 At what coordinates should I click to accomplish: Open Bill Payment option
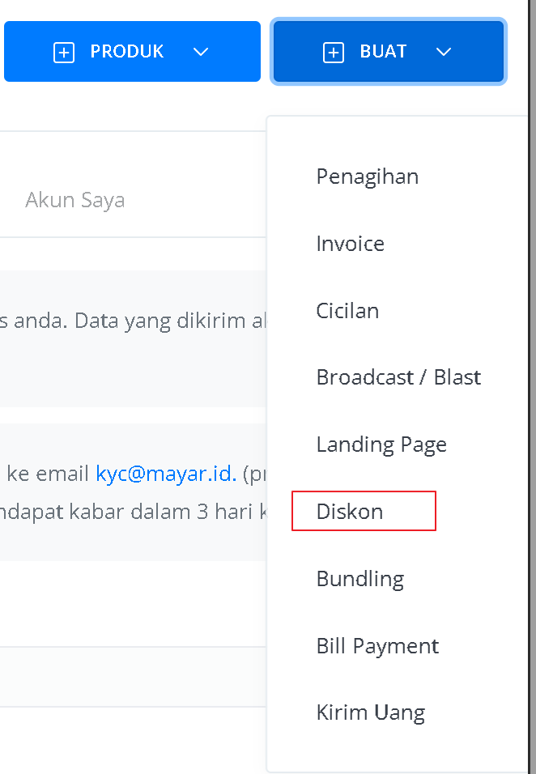click(x=377, y=646)
